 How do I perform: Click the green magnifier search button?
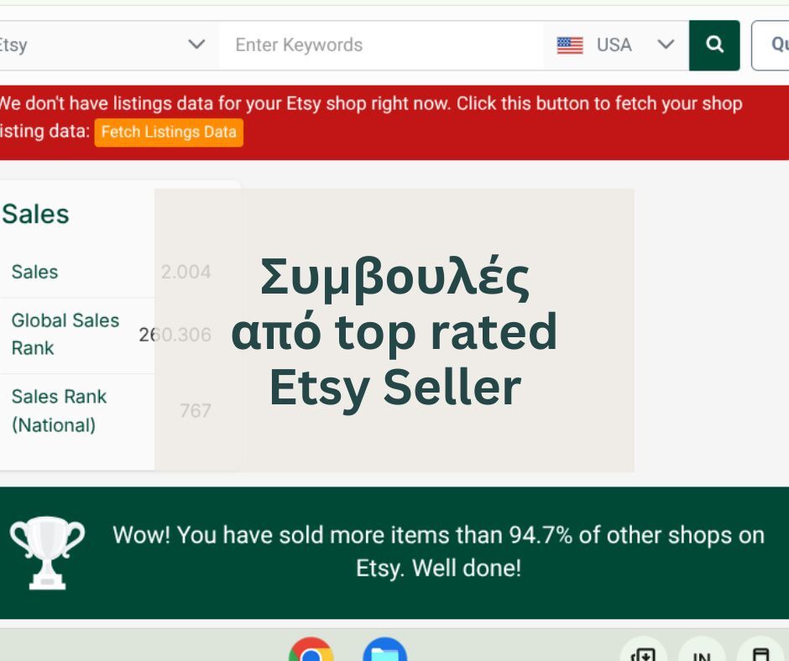pyautogui.click(x=714, y=45)
